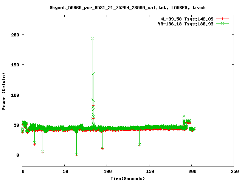Click the dip marker near 94 seconds

click(x=102, y=148)
